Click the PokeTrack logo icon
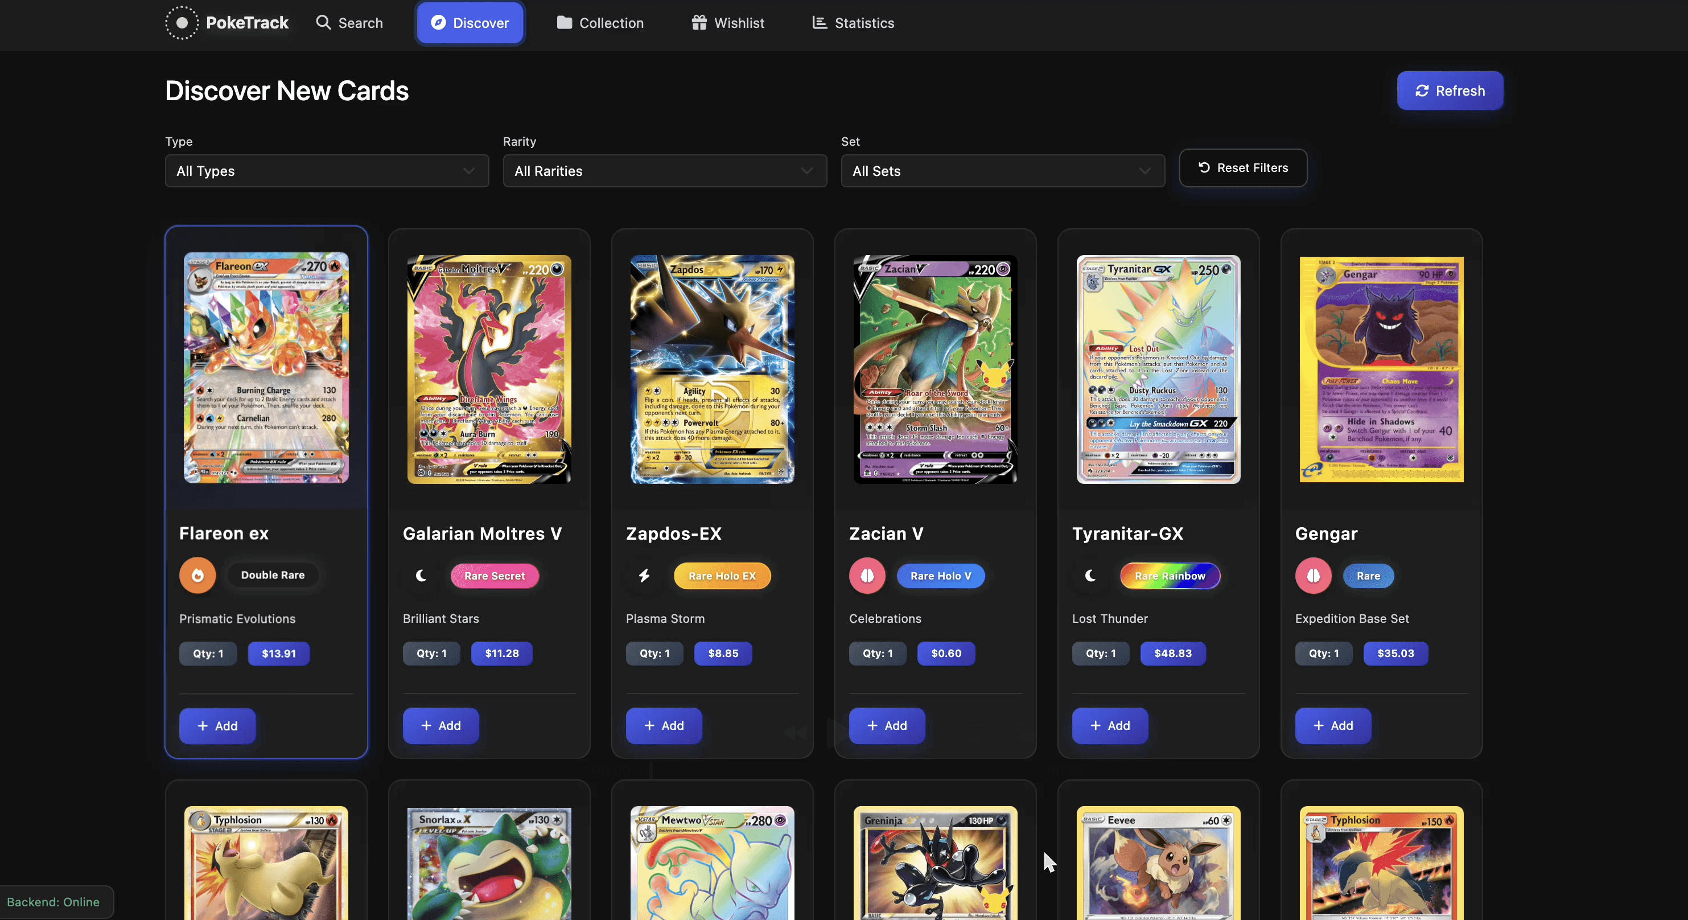This screenshot has height=920, width=1688. (x=182, y=23)
